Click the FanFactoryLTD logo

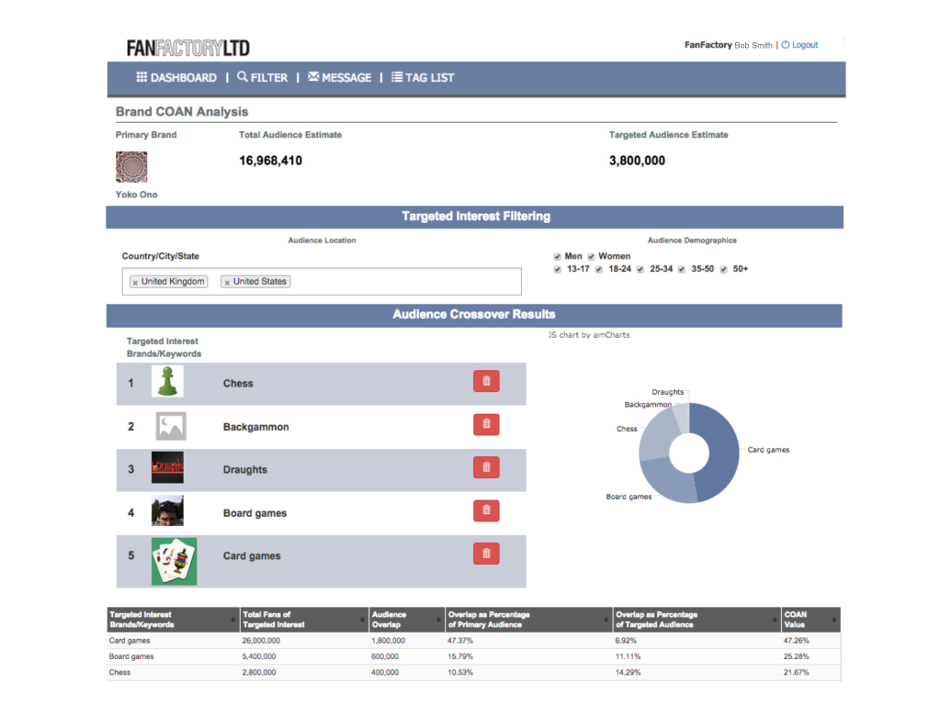[187, 48]
